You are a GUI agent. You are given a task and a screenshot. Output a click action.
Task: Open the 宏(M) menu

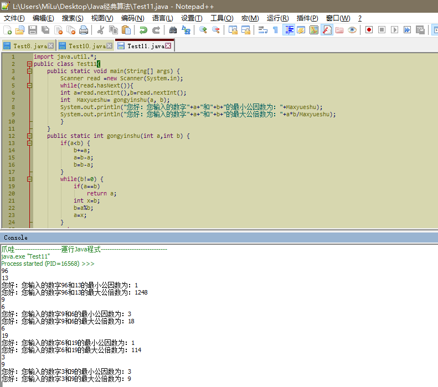click(x=250, y=18)
